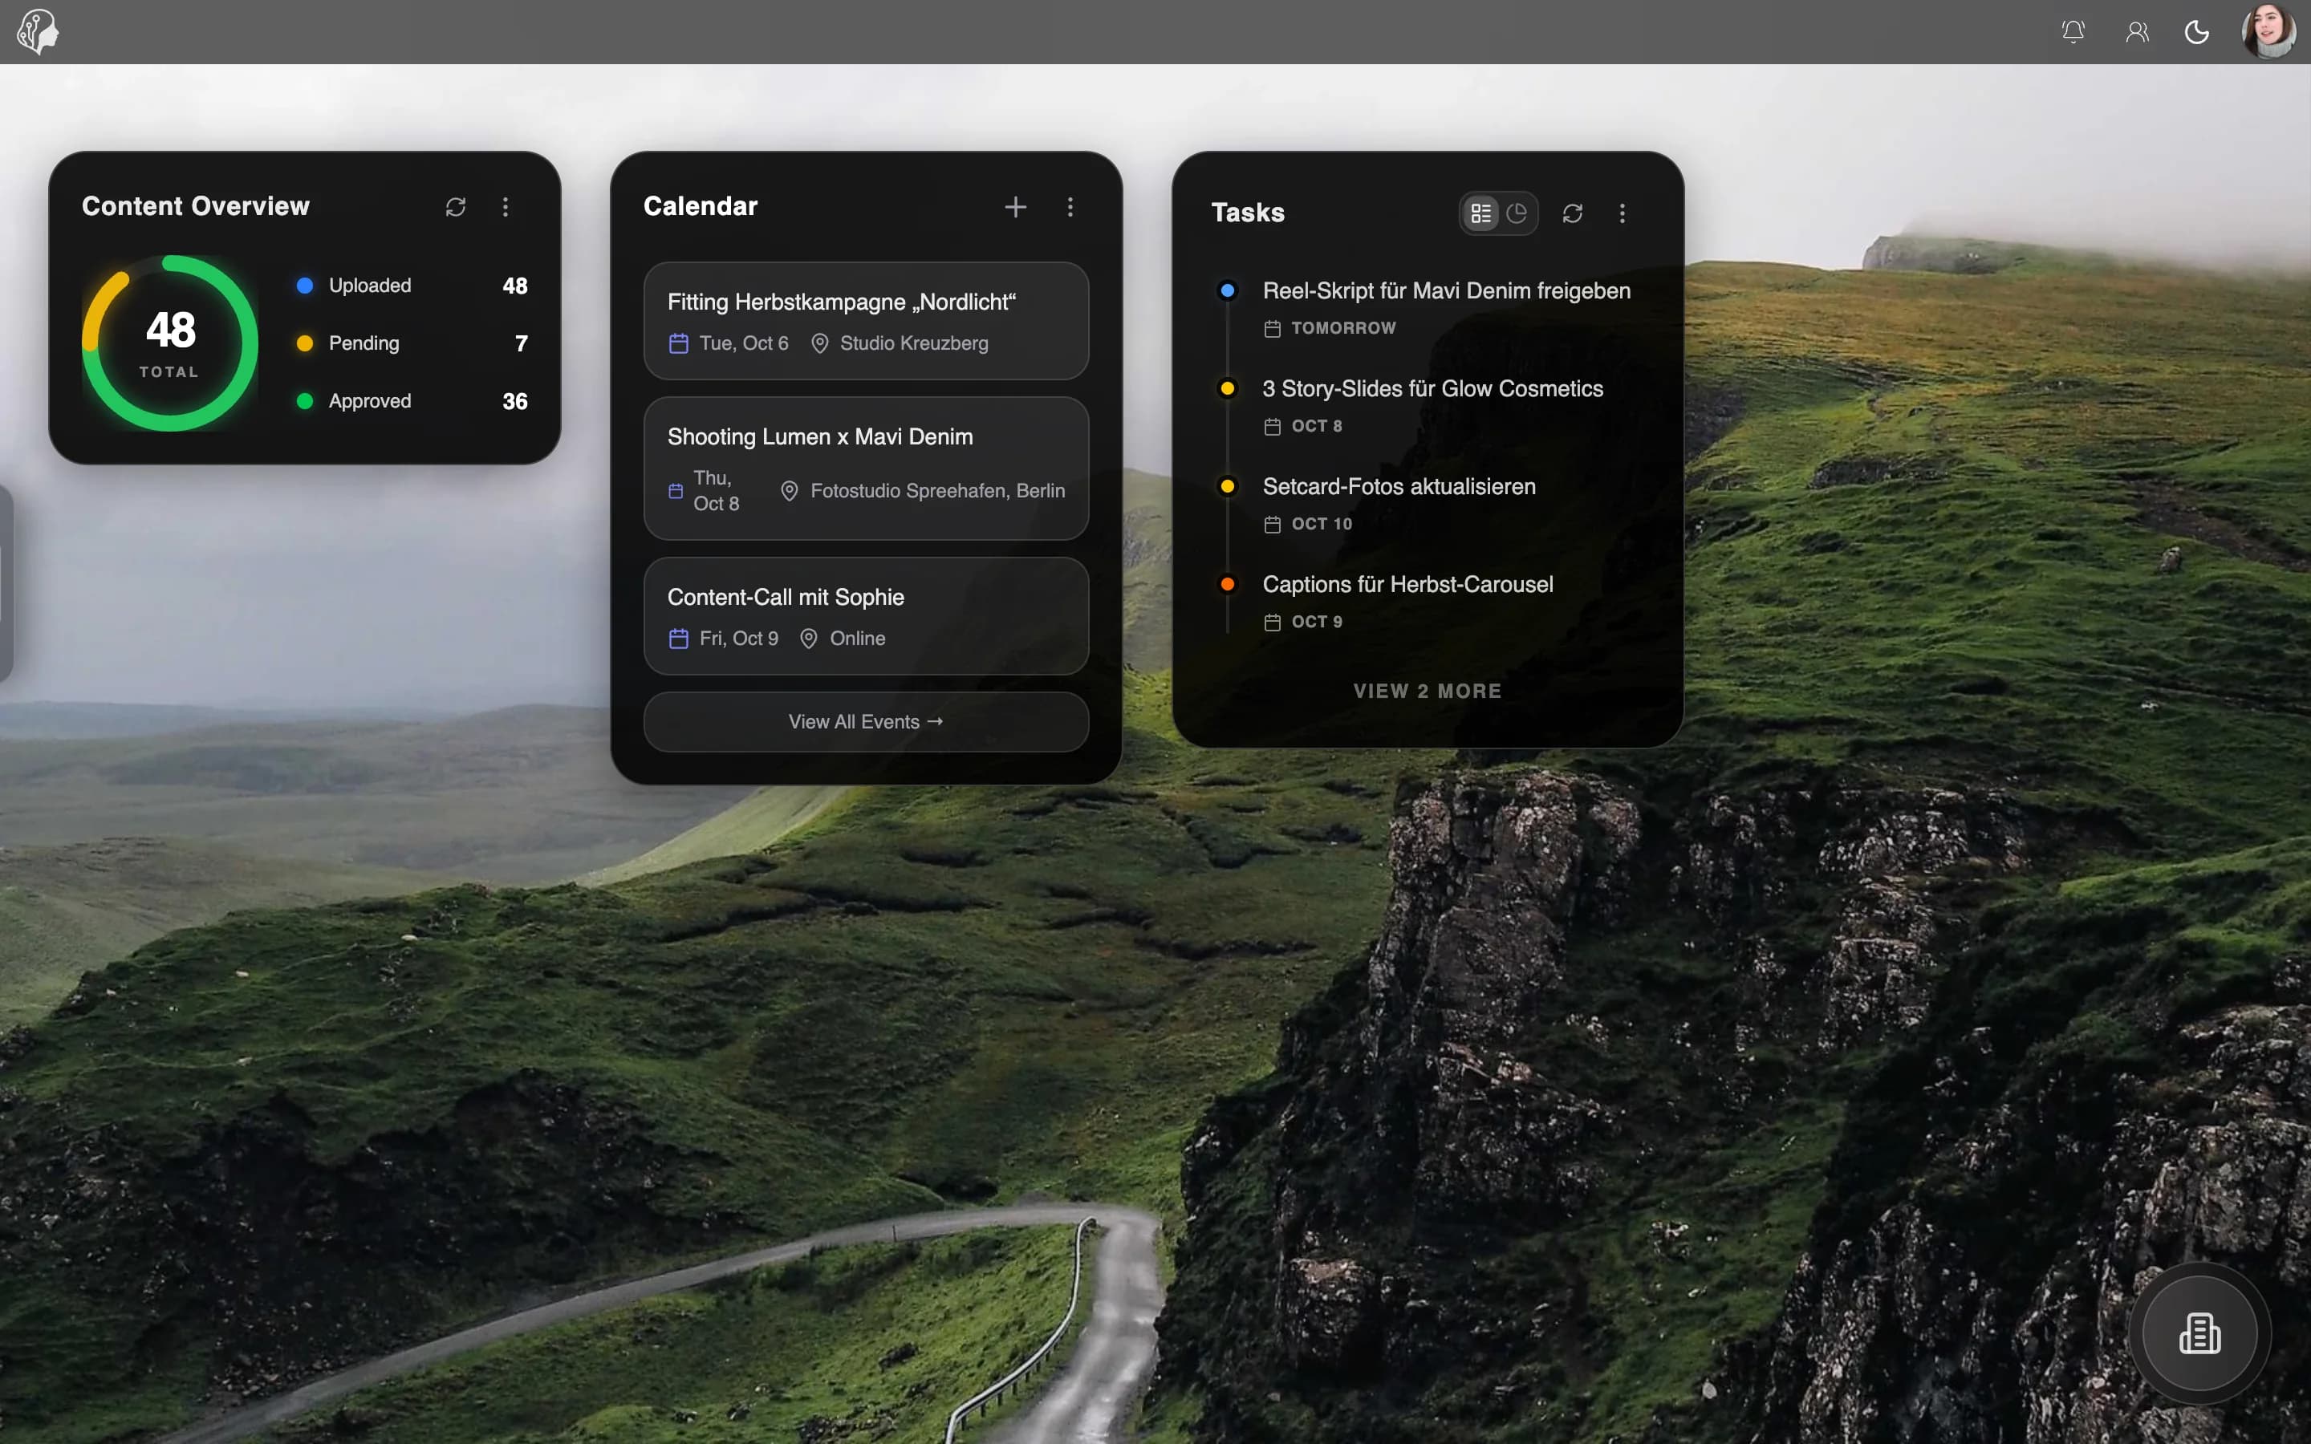This screenshot has height=1444, width=2311.
Task: Open the notifications bell
Action: pos(2072,31)
